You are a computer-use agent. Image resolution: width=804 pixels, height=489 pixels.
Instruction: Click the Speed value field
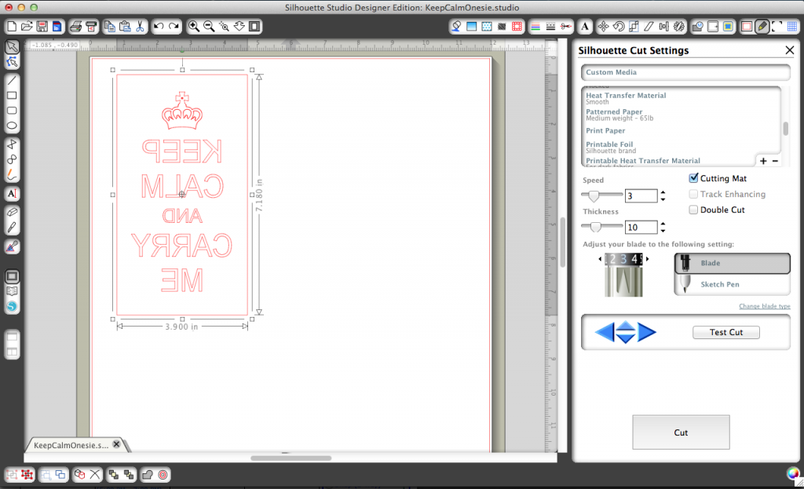point(641,195)
